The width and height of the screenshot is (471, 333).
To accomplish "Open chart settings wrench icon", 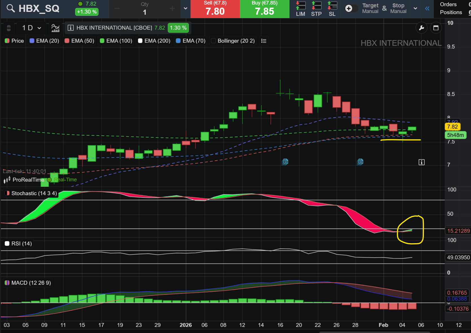I will (421, 28).
